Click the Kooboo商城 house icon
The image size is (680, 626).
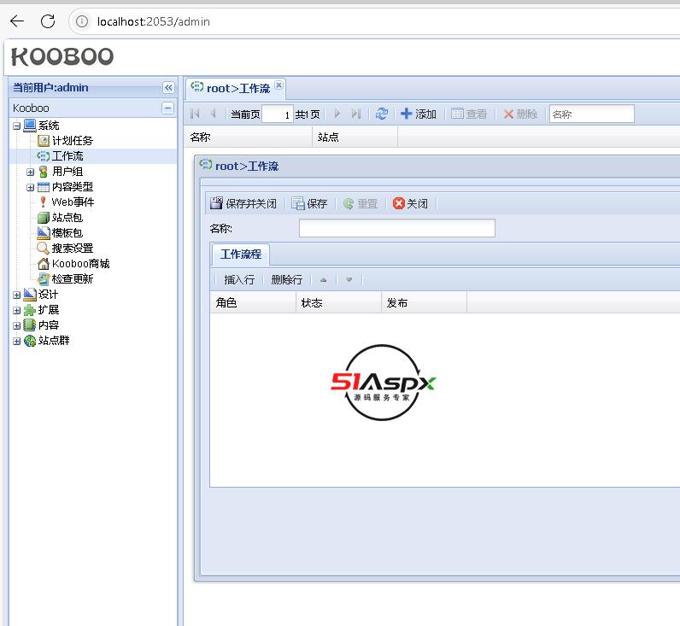coord(44,264)
